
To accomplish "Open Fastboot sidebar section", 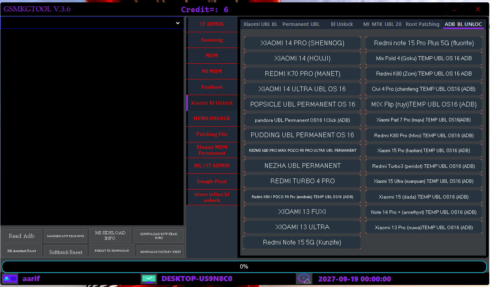I will click(x=212, y=87).
